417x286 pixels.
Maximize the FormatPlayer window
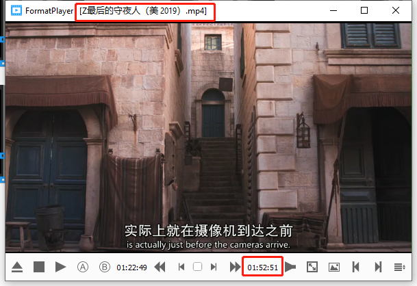[x=364, y=10]
